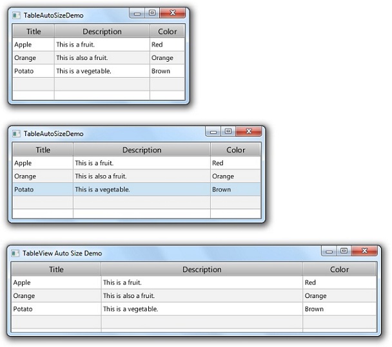The image size is (392, 347).
Task: Sort by Description header in the middle window
Action: pyautogui.click(x=141, y=150)
